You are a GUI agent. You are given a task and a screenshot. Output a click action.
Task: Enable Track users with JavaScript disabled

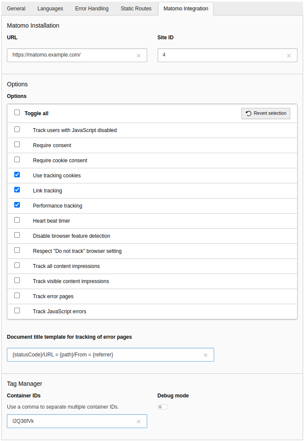point(17,129)
